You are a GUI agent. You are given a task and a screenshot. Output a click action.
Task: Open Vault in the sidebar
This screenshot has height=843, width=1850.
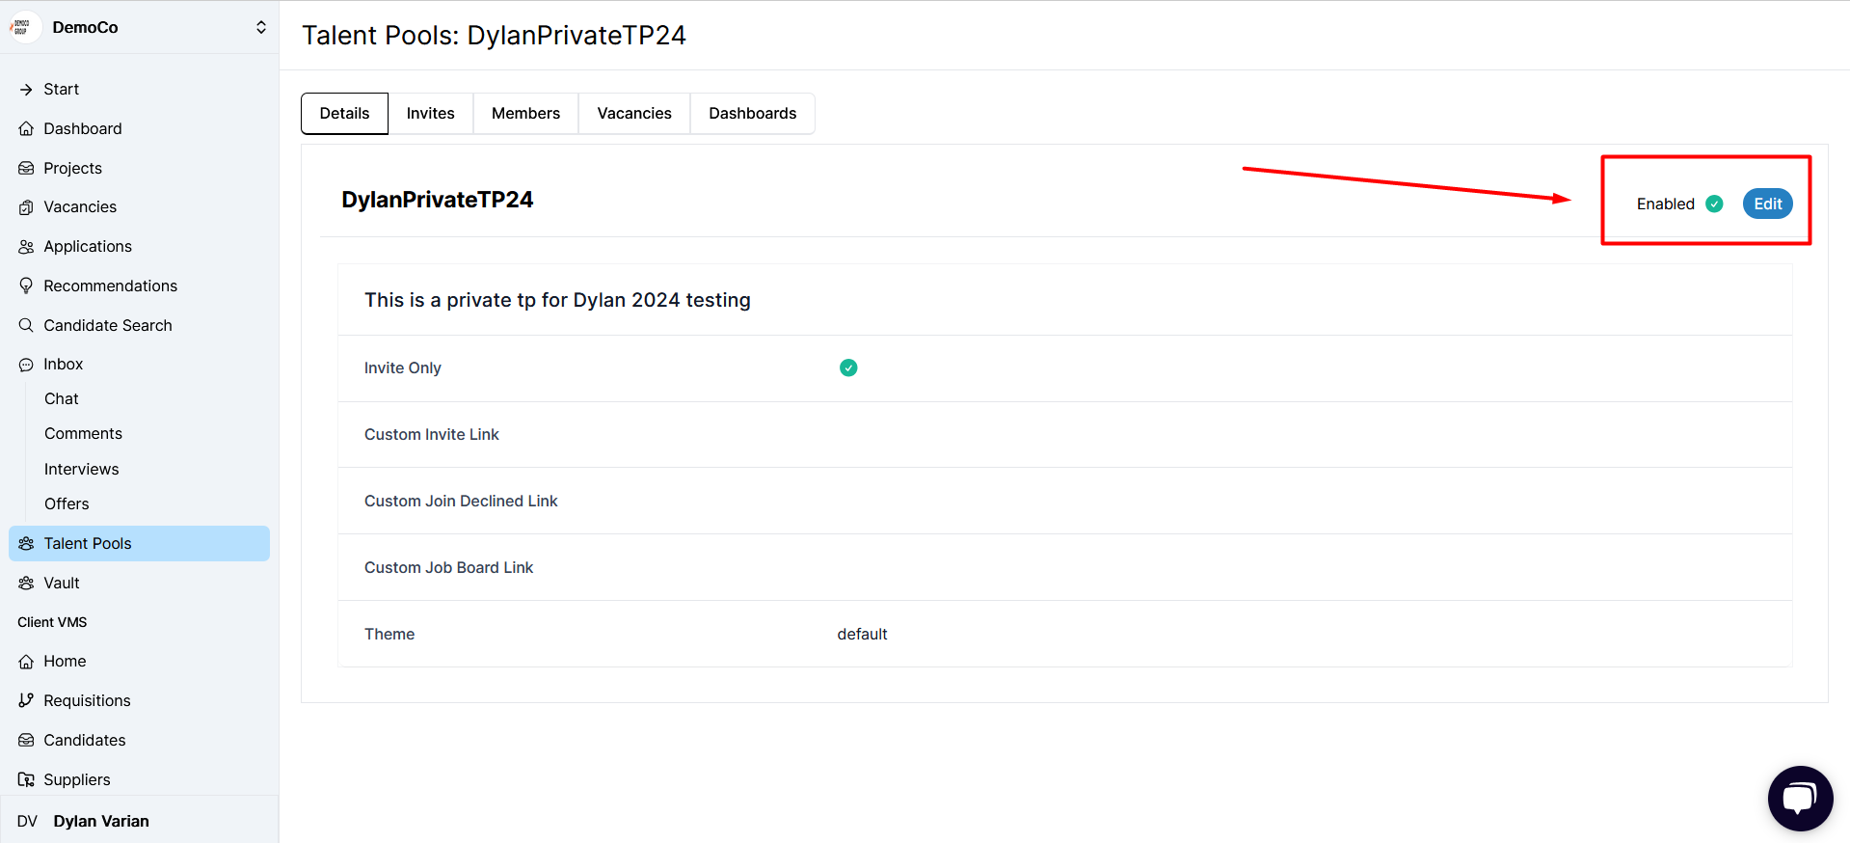[x=139, y=584]
